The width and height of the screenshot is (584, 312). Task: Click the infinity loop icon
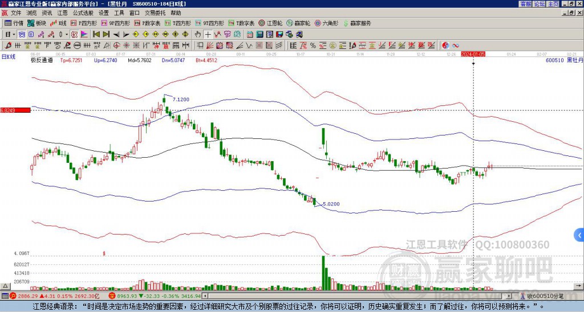456,46
